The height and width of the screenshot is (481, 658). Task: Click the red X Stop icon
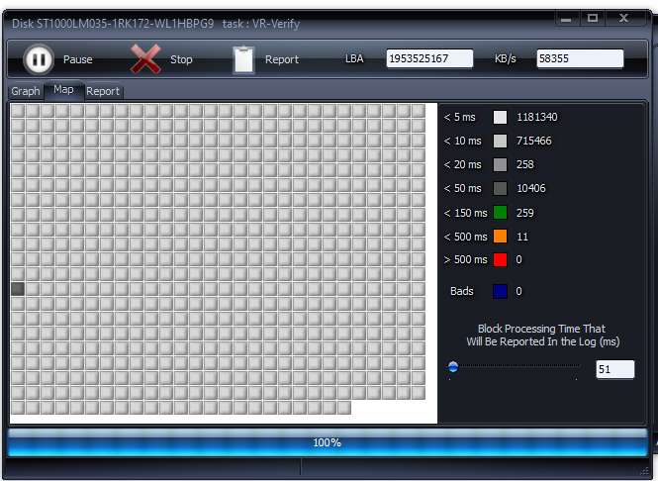[x=145, y=59]
